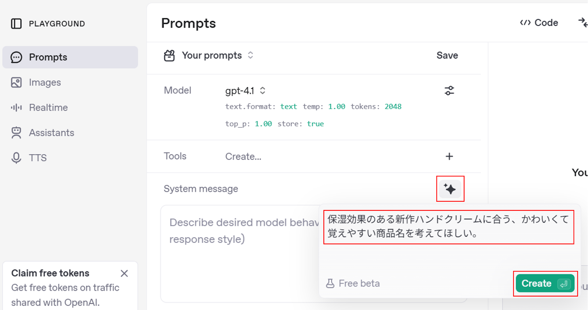
Task: Switch to the Code view
Action: [539, 22]
